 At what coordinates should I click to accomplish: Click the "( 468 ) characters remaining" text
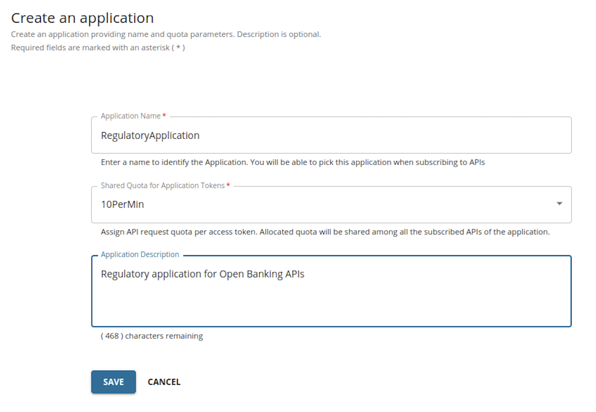click(x=152, y=336)
